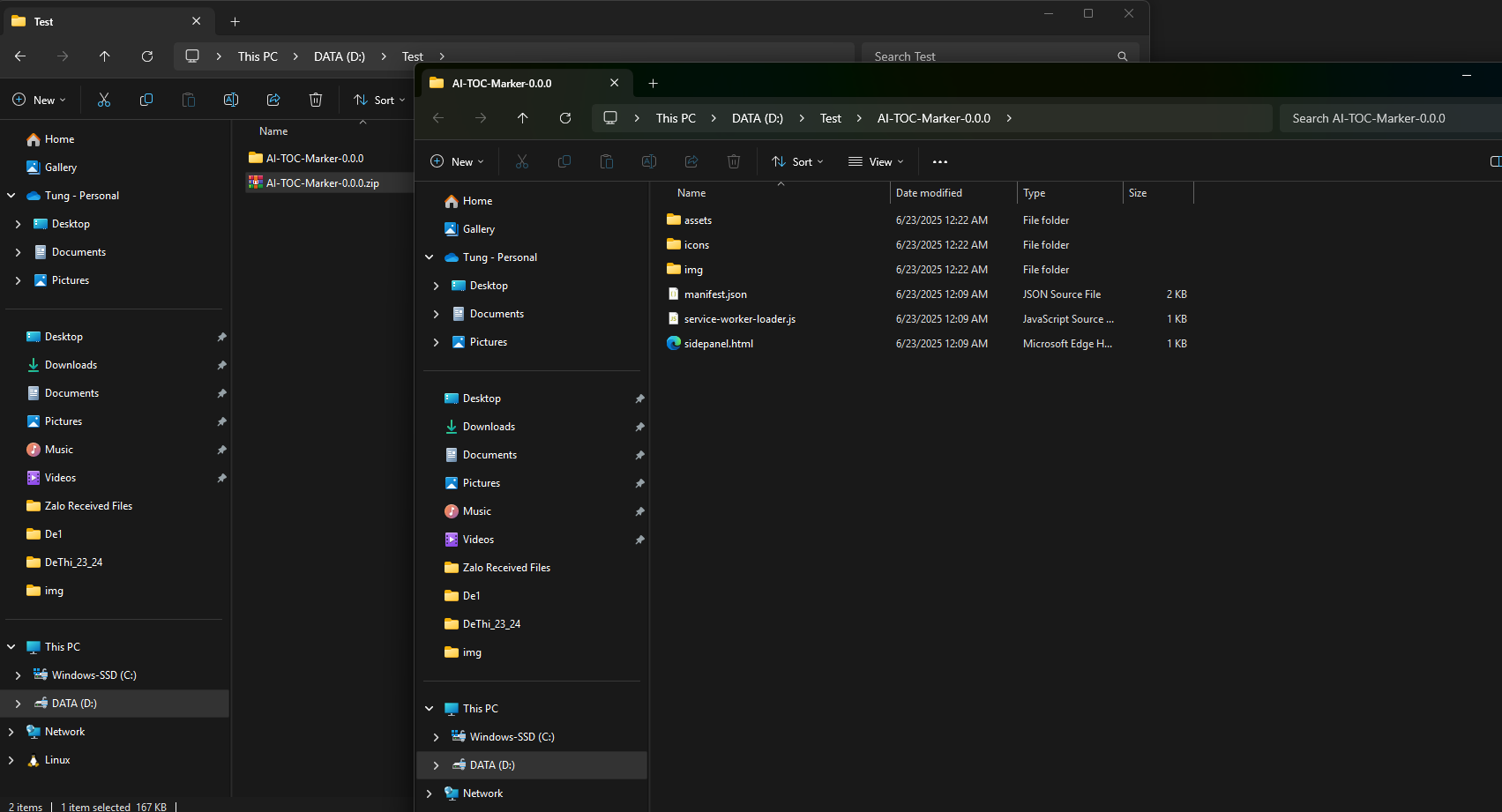
Task: Add new tab in AI-TOC-Marker window
Action: (x=654, y=84)
